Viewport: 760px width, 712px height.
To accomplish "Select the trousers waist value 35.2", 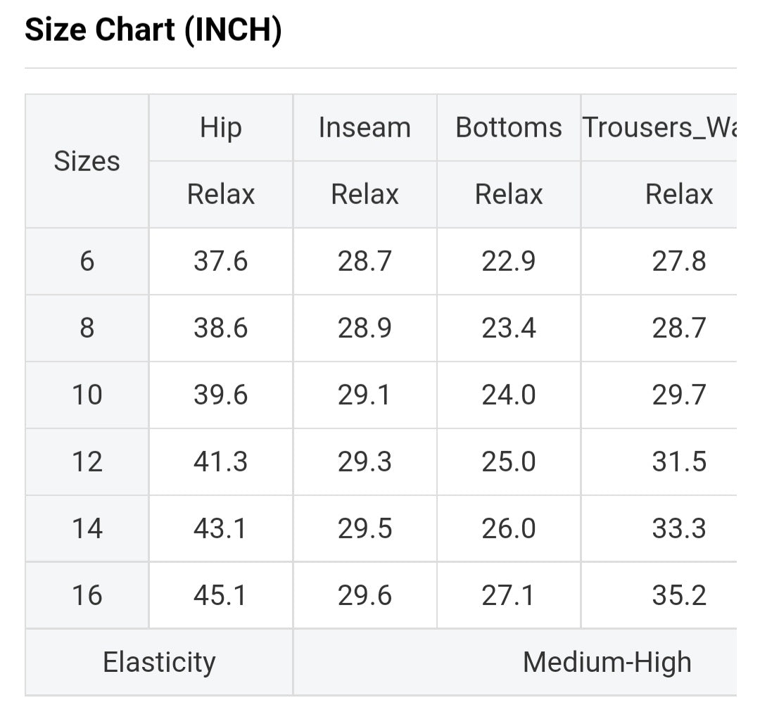I will pyautogui.click(x=678, y=595).
